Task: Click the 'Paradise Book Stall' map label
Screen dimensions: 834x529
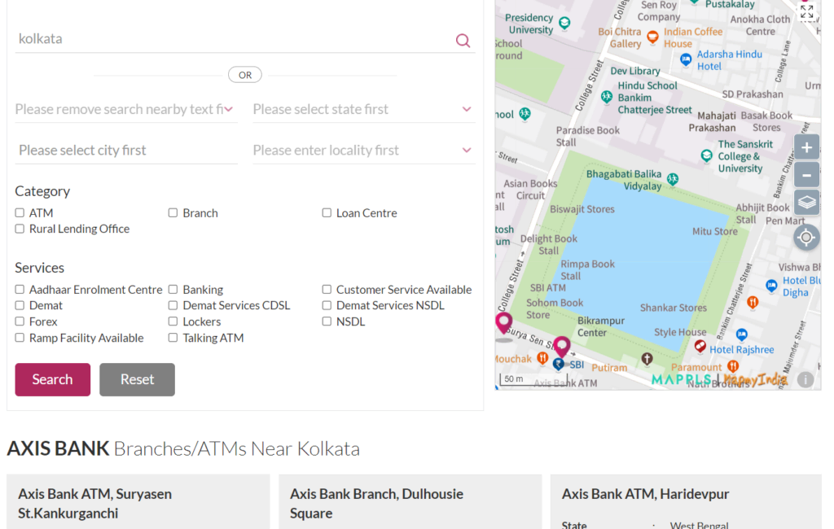Action: point(588,136)
